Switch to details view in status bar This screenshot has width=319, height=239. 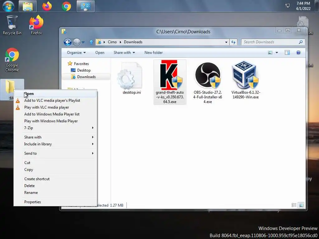pos(294,205)
